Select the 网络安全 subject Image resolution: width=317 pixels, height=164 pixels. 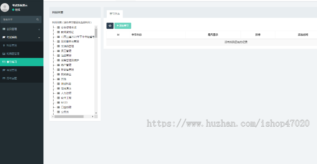coord(66,74)
